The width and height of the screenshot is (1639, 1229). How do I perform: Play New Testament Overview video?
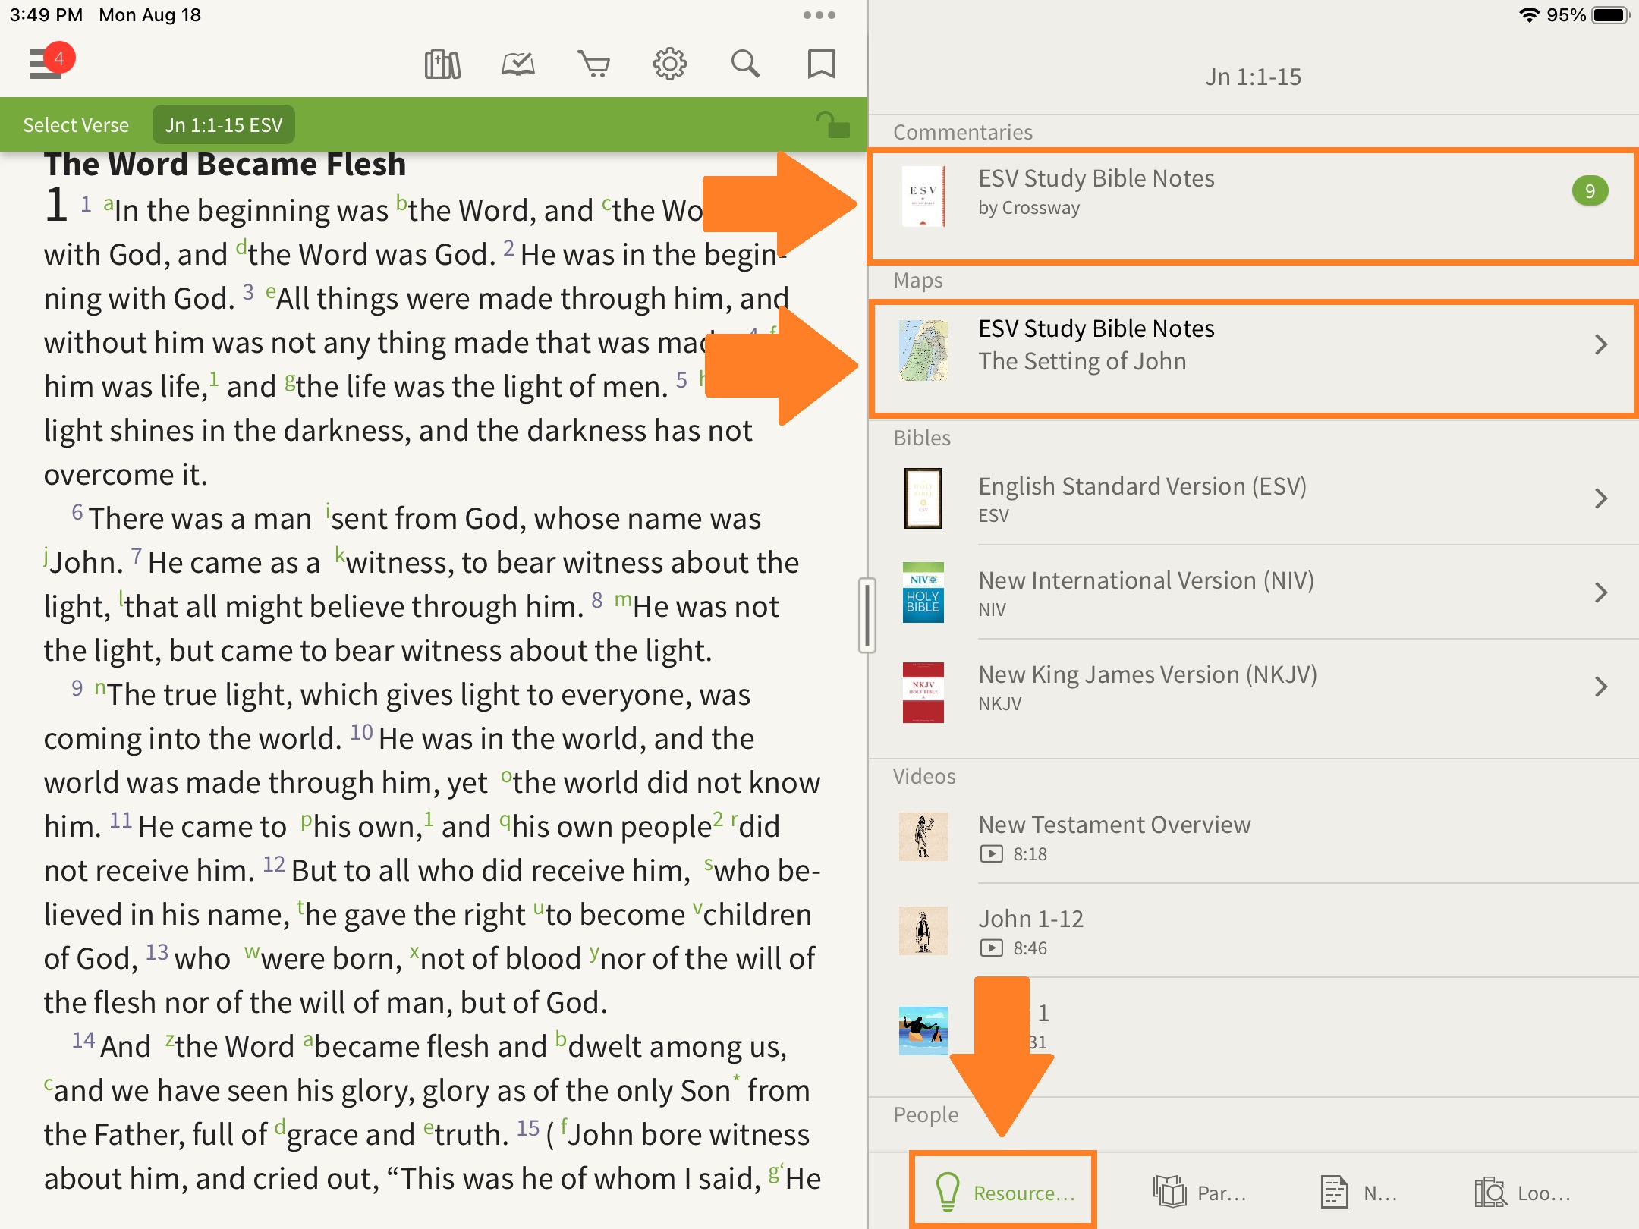[x=1252, y=837]
